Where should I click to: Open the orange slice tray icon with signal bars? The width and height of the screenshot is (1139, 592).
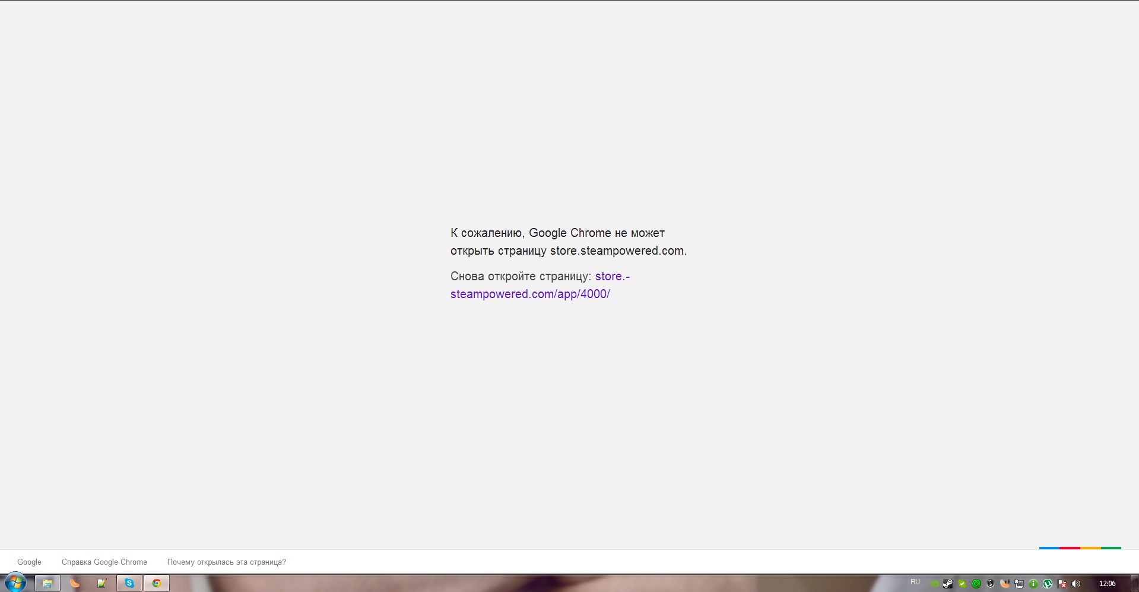(x=1005, y=584)
